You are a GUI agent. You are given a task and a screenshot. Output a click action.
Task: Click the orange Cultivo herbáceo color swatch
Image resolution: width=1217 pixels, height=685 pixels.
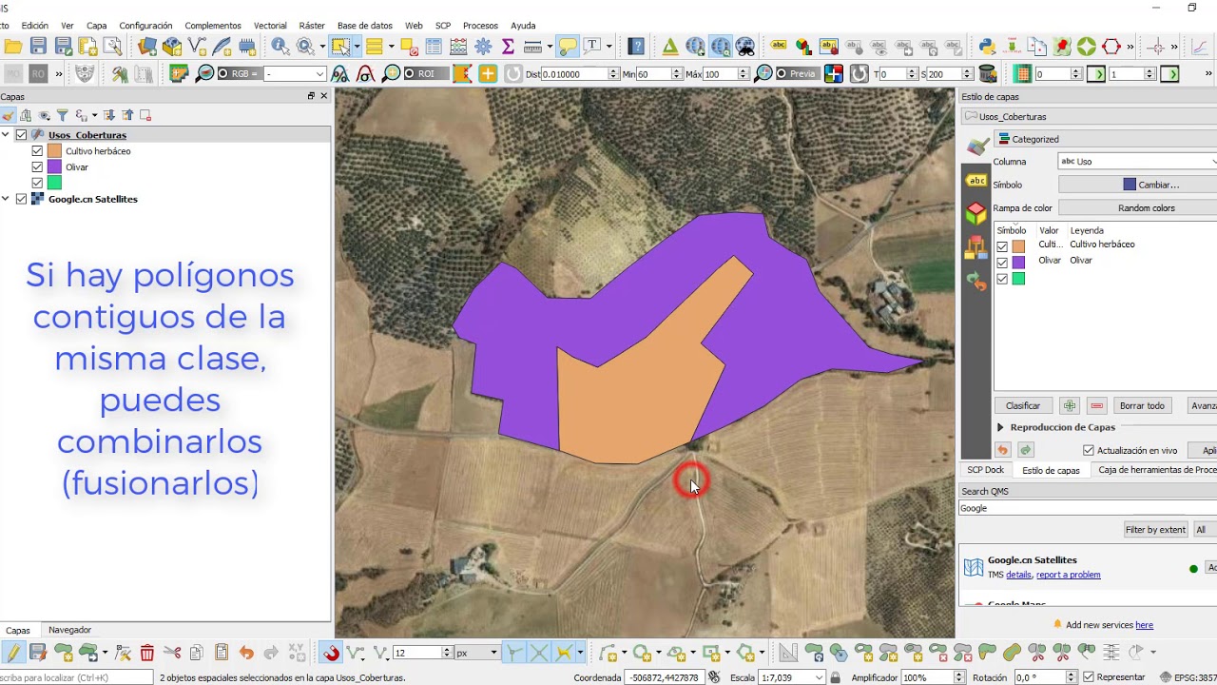pyautogui.click(x=54, y=150)
